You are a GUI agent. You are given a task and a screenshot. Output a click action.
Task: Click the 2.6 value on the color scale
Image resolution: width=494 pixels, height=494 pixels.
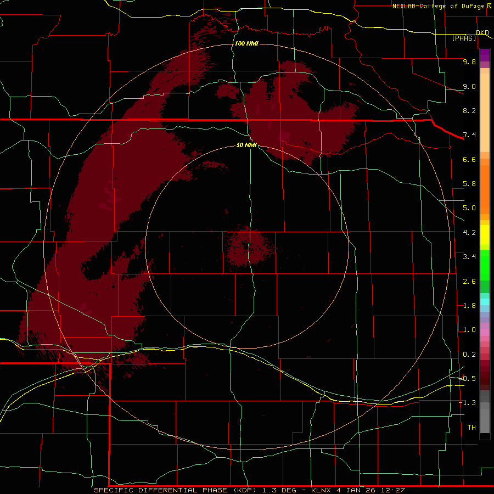click(469, 282)
